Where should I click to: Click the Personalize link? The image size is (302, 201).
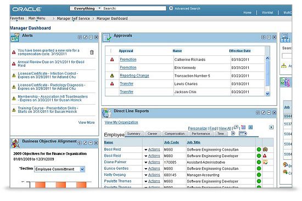(x=198, y=128)
